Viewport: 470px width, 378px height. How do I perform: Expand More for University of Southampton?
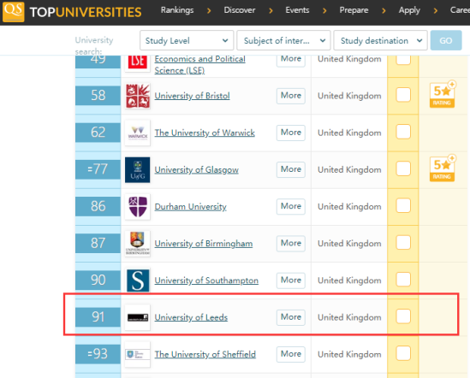pyautogui.click(x=291, y=280)
